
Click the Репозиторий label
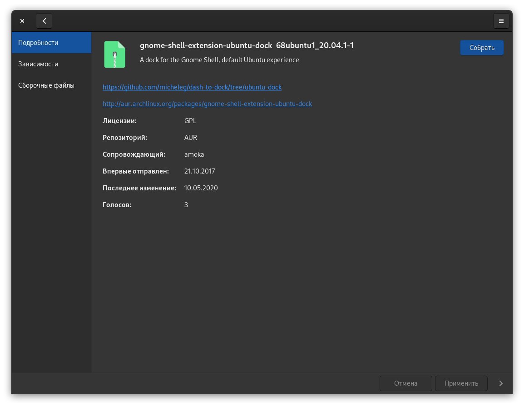pos(125,138)
